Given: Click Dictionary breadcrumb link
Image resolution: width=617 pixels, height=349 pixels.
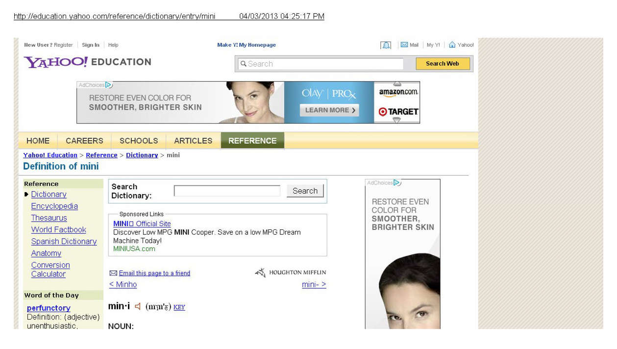Looking at the screenshot, I should click(142, 155).
